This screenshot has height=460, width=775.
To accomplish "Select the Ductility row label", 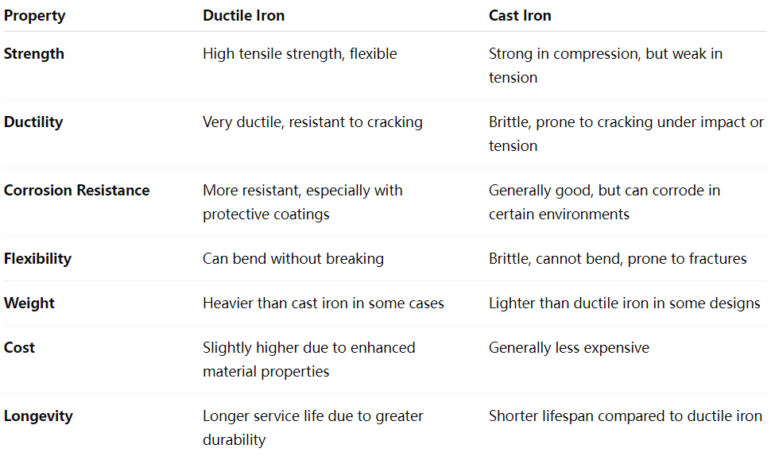I will pos(33,122).
